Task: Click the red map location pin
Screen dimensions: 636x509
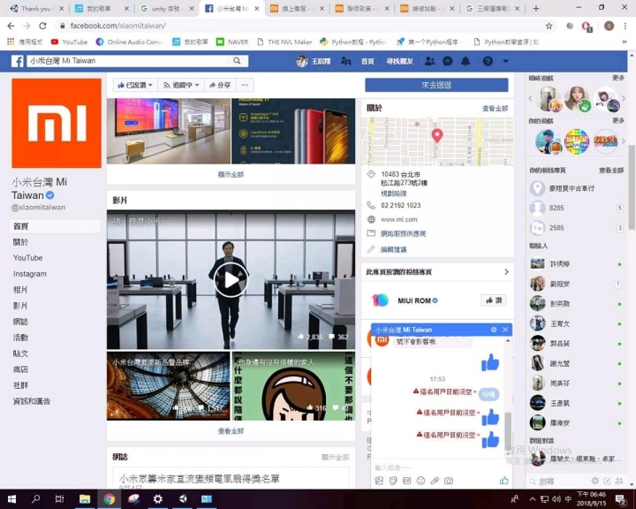Action: 437,136
